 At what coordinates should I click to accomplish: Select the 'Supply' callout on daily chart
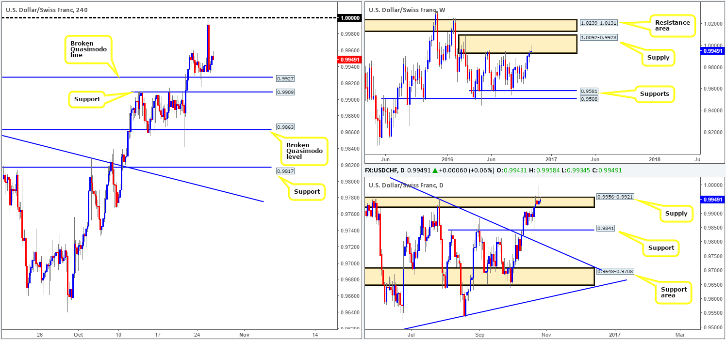[676, 214]
